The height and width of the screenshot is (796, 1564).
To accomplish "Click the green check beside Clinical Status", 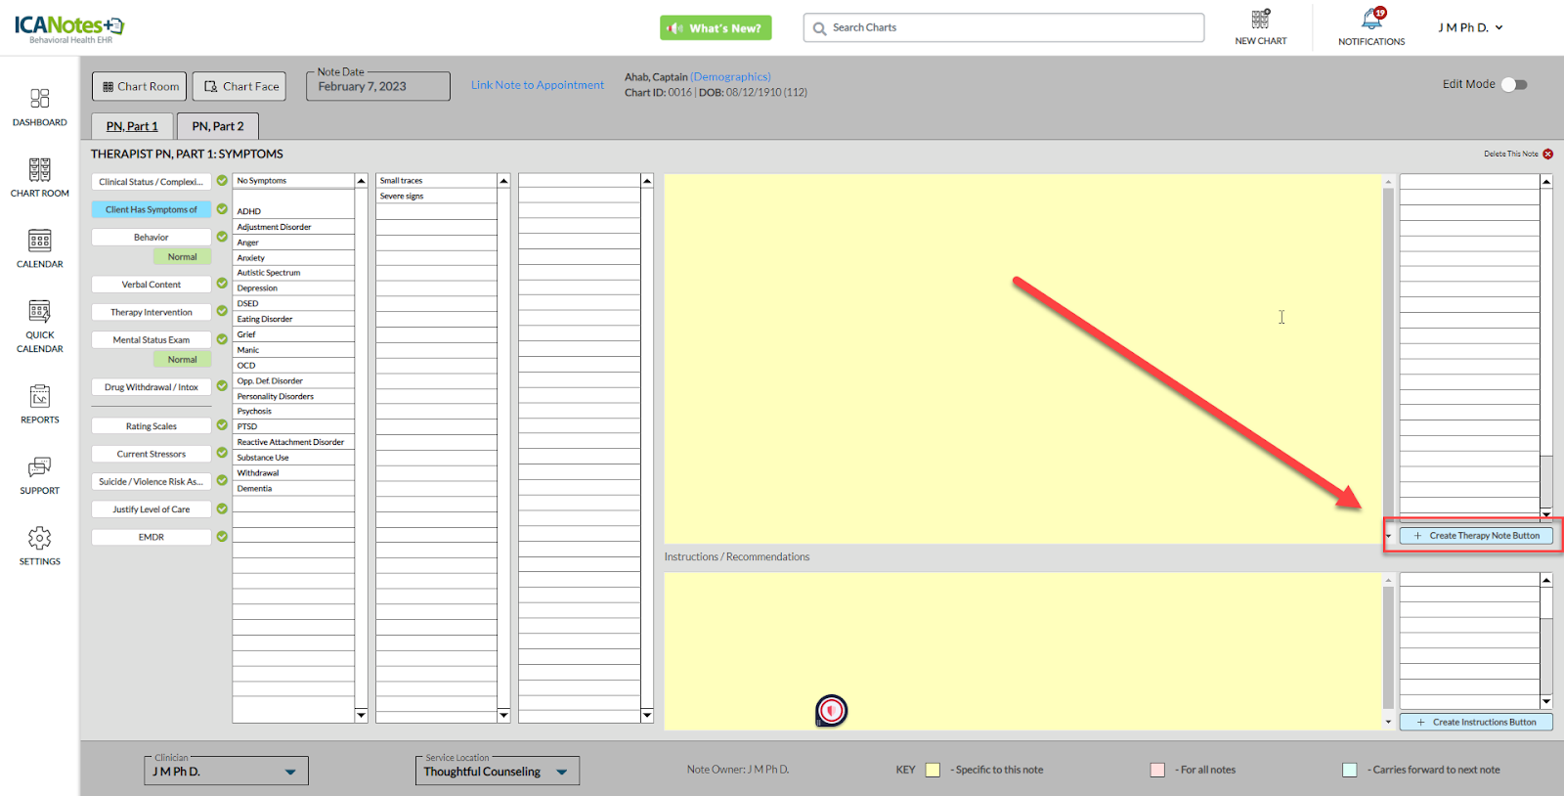I will point(222,181).
